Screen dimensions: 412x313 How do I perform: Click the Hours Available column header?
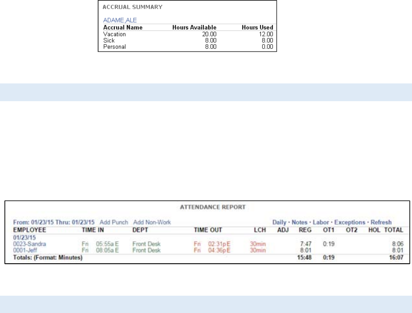pyautogui.click(x=194, y=27)
